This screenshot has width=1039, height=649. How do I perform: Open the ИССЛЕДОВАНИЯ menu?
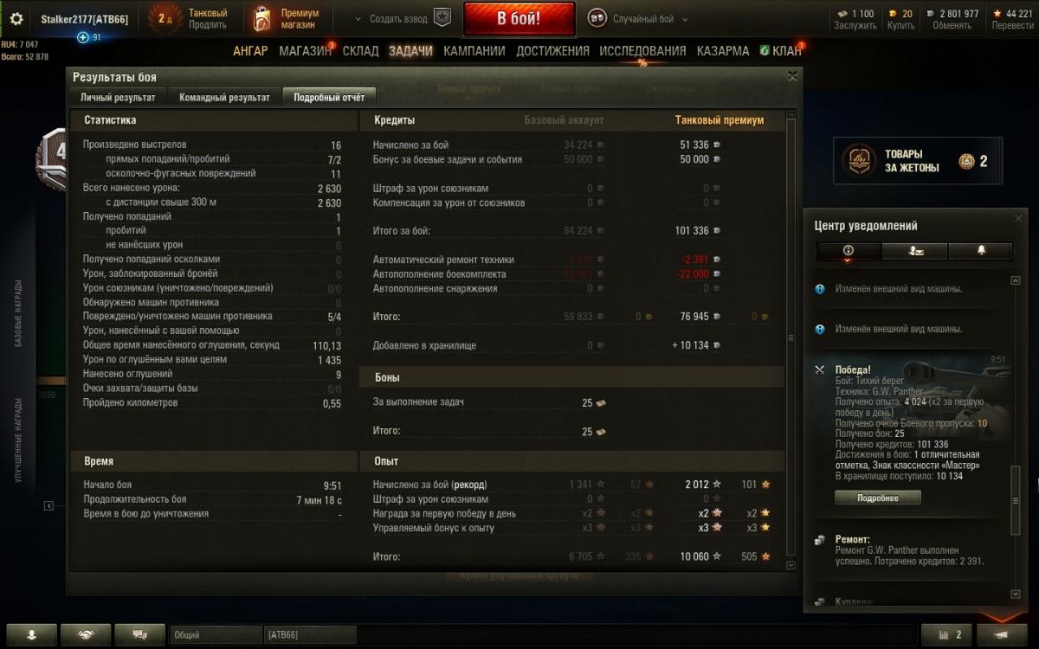click(642, 51)
